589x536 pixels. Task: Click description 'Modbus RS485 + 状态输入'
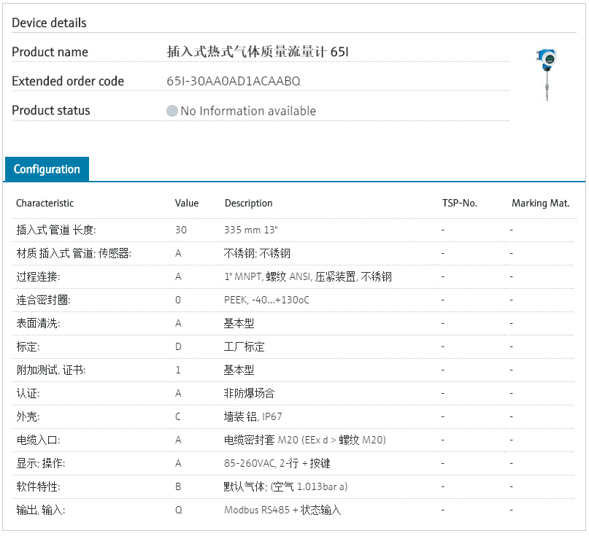click(282, 510)
